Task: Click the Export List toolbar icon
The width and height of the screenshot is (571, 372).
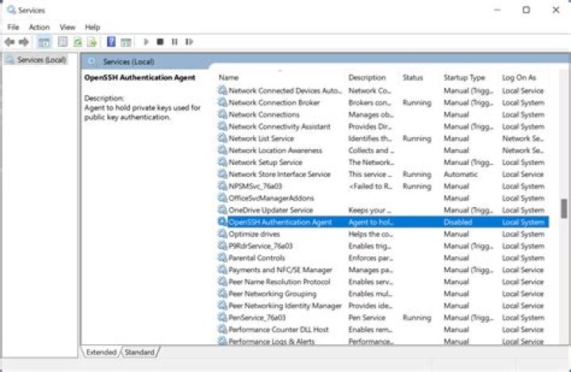Action: 92,41
